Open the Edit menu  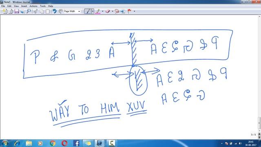point(9,6)
